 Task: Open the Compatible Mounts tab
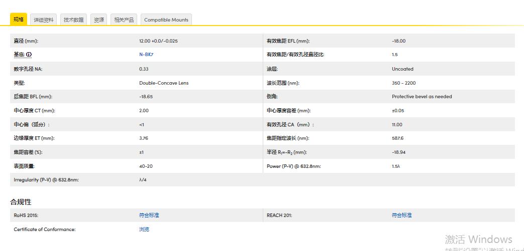(x=166, y=20)
